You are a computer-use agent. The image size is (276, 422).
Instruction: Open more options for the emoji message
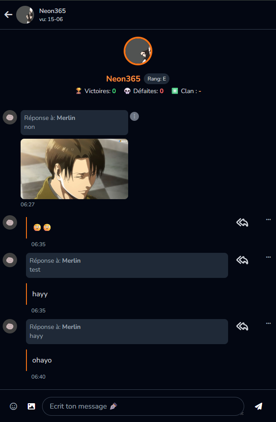pyautogui.click(x=268, y=219)
